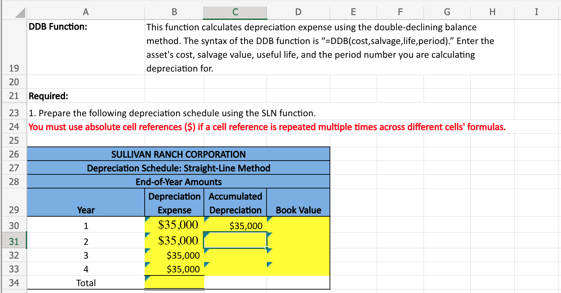The image size is (561, 293).
Task: Select column A header
Action: (x=86, y=12)
